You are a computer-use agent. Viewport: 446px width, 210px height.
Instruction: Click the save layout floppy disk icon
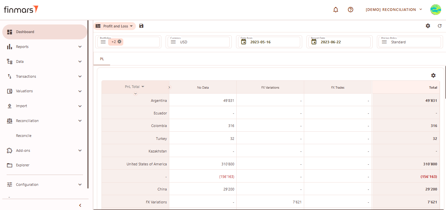(141, 26)
